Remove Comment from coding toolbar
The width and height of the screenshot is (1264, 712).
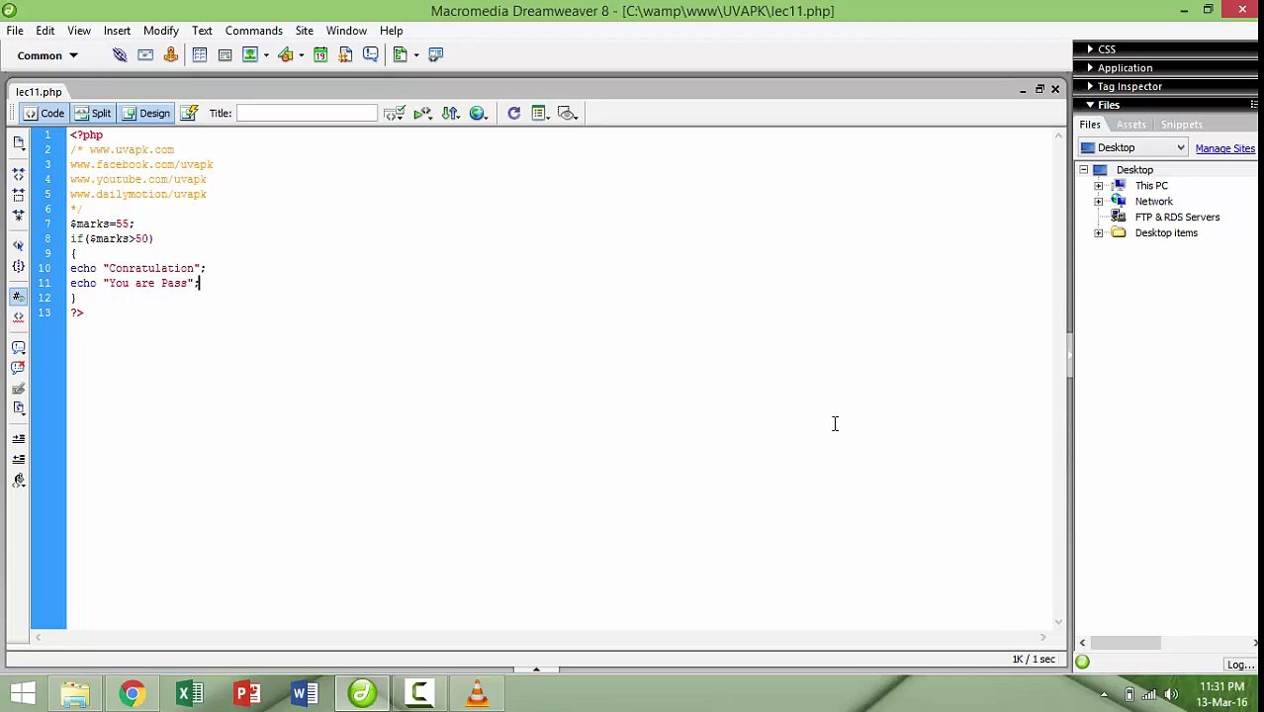[18, 367]
